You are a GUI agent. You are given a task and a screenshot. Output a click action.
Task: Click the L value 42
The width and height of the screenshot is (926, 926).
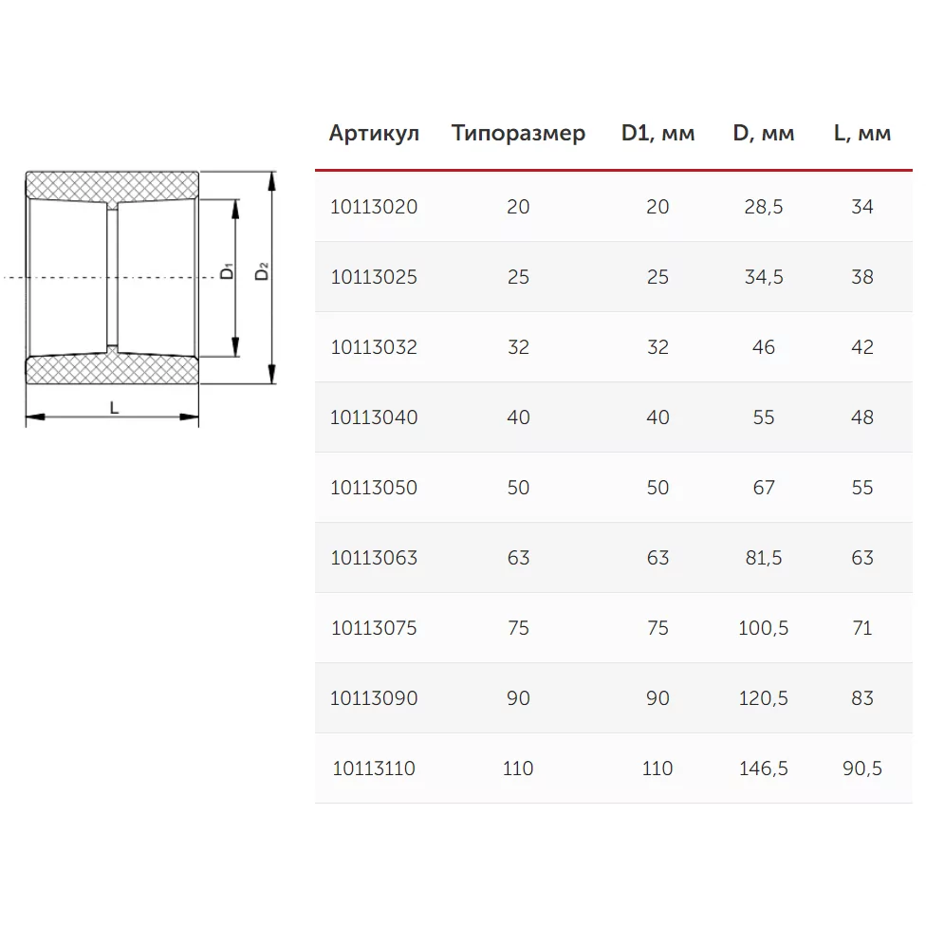coord(861,347)
